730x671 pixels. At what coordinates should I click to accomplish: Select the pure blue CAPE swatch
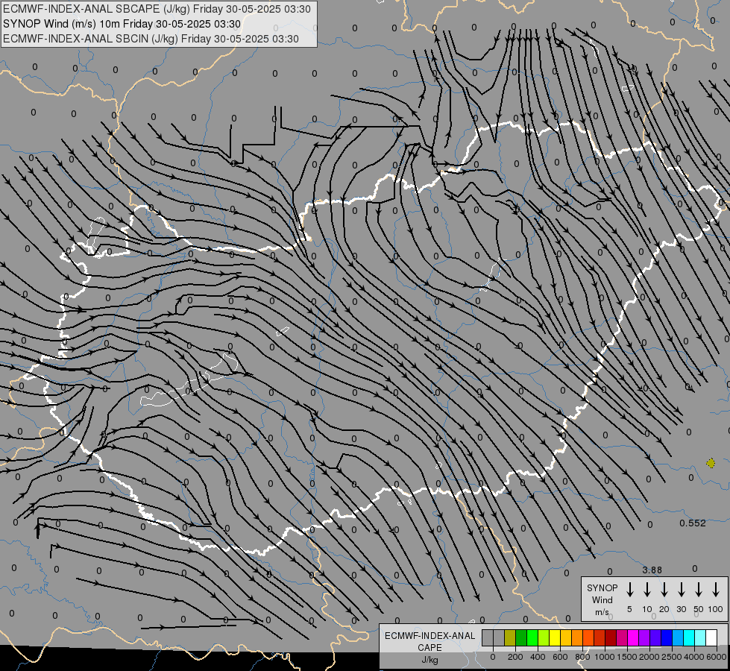coord(666,637)
